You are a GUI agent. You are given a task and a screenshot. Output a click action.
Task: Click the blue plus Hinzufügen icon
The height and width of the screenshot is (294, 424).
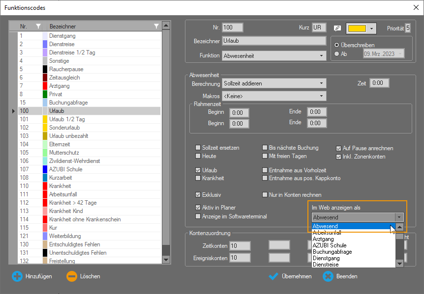click(x=17, y=276)
